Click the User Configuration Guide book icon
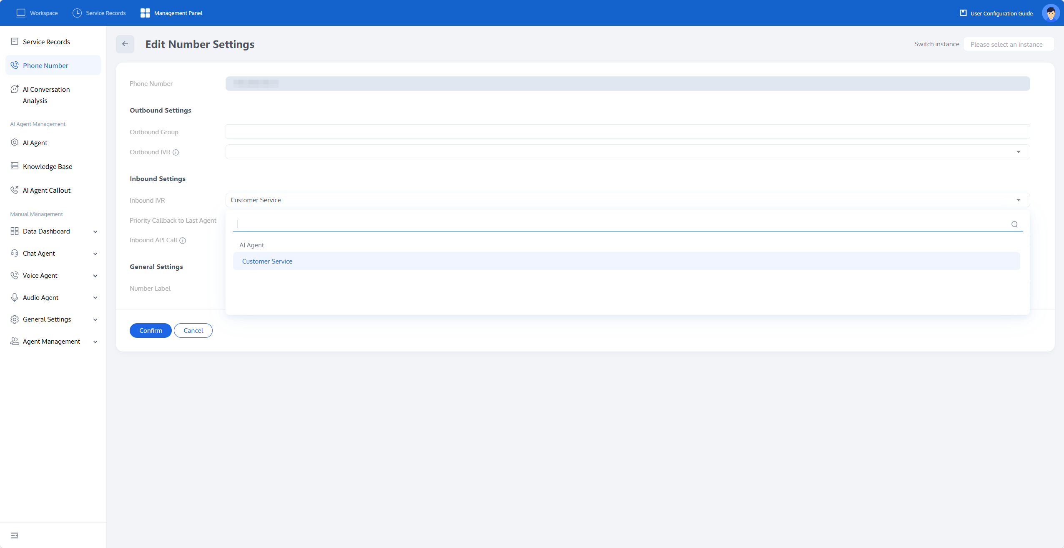The width and height of the screenshot is (1064, 548). (x=964, y=13)
